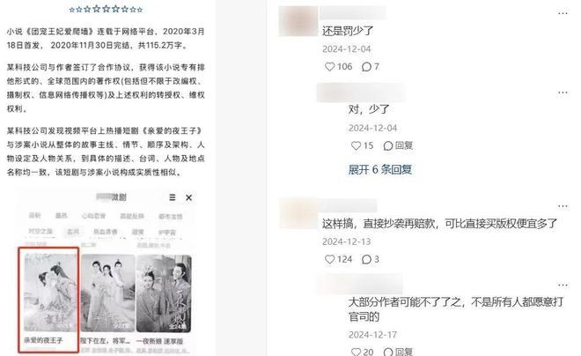Image resolution: width=581 pixels, height=356 pixels.
Task: Reply to the comment '对，少了'
Action: point(399,145)
